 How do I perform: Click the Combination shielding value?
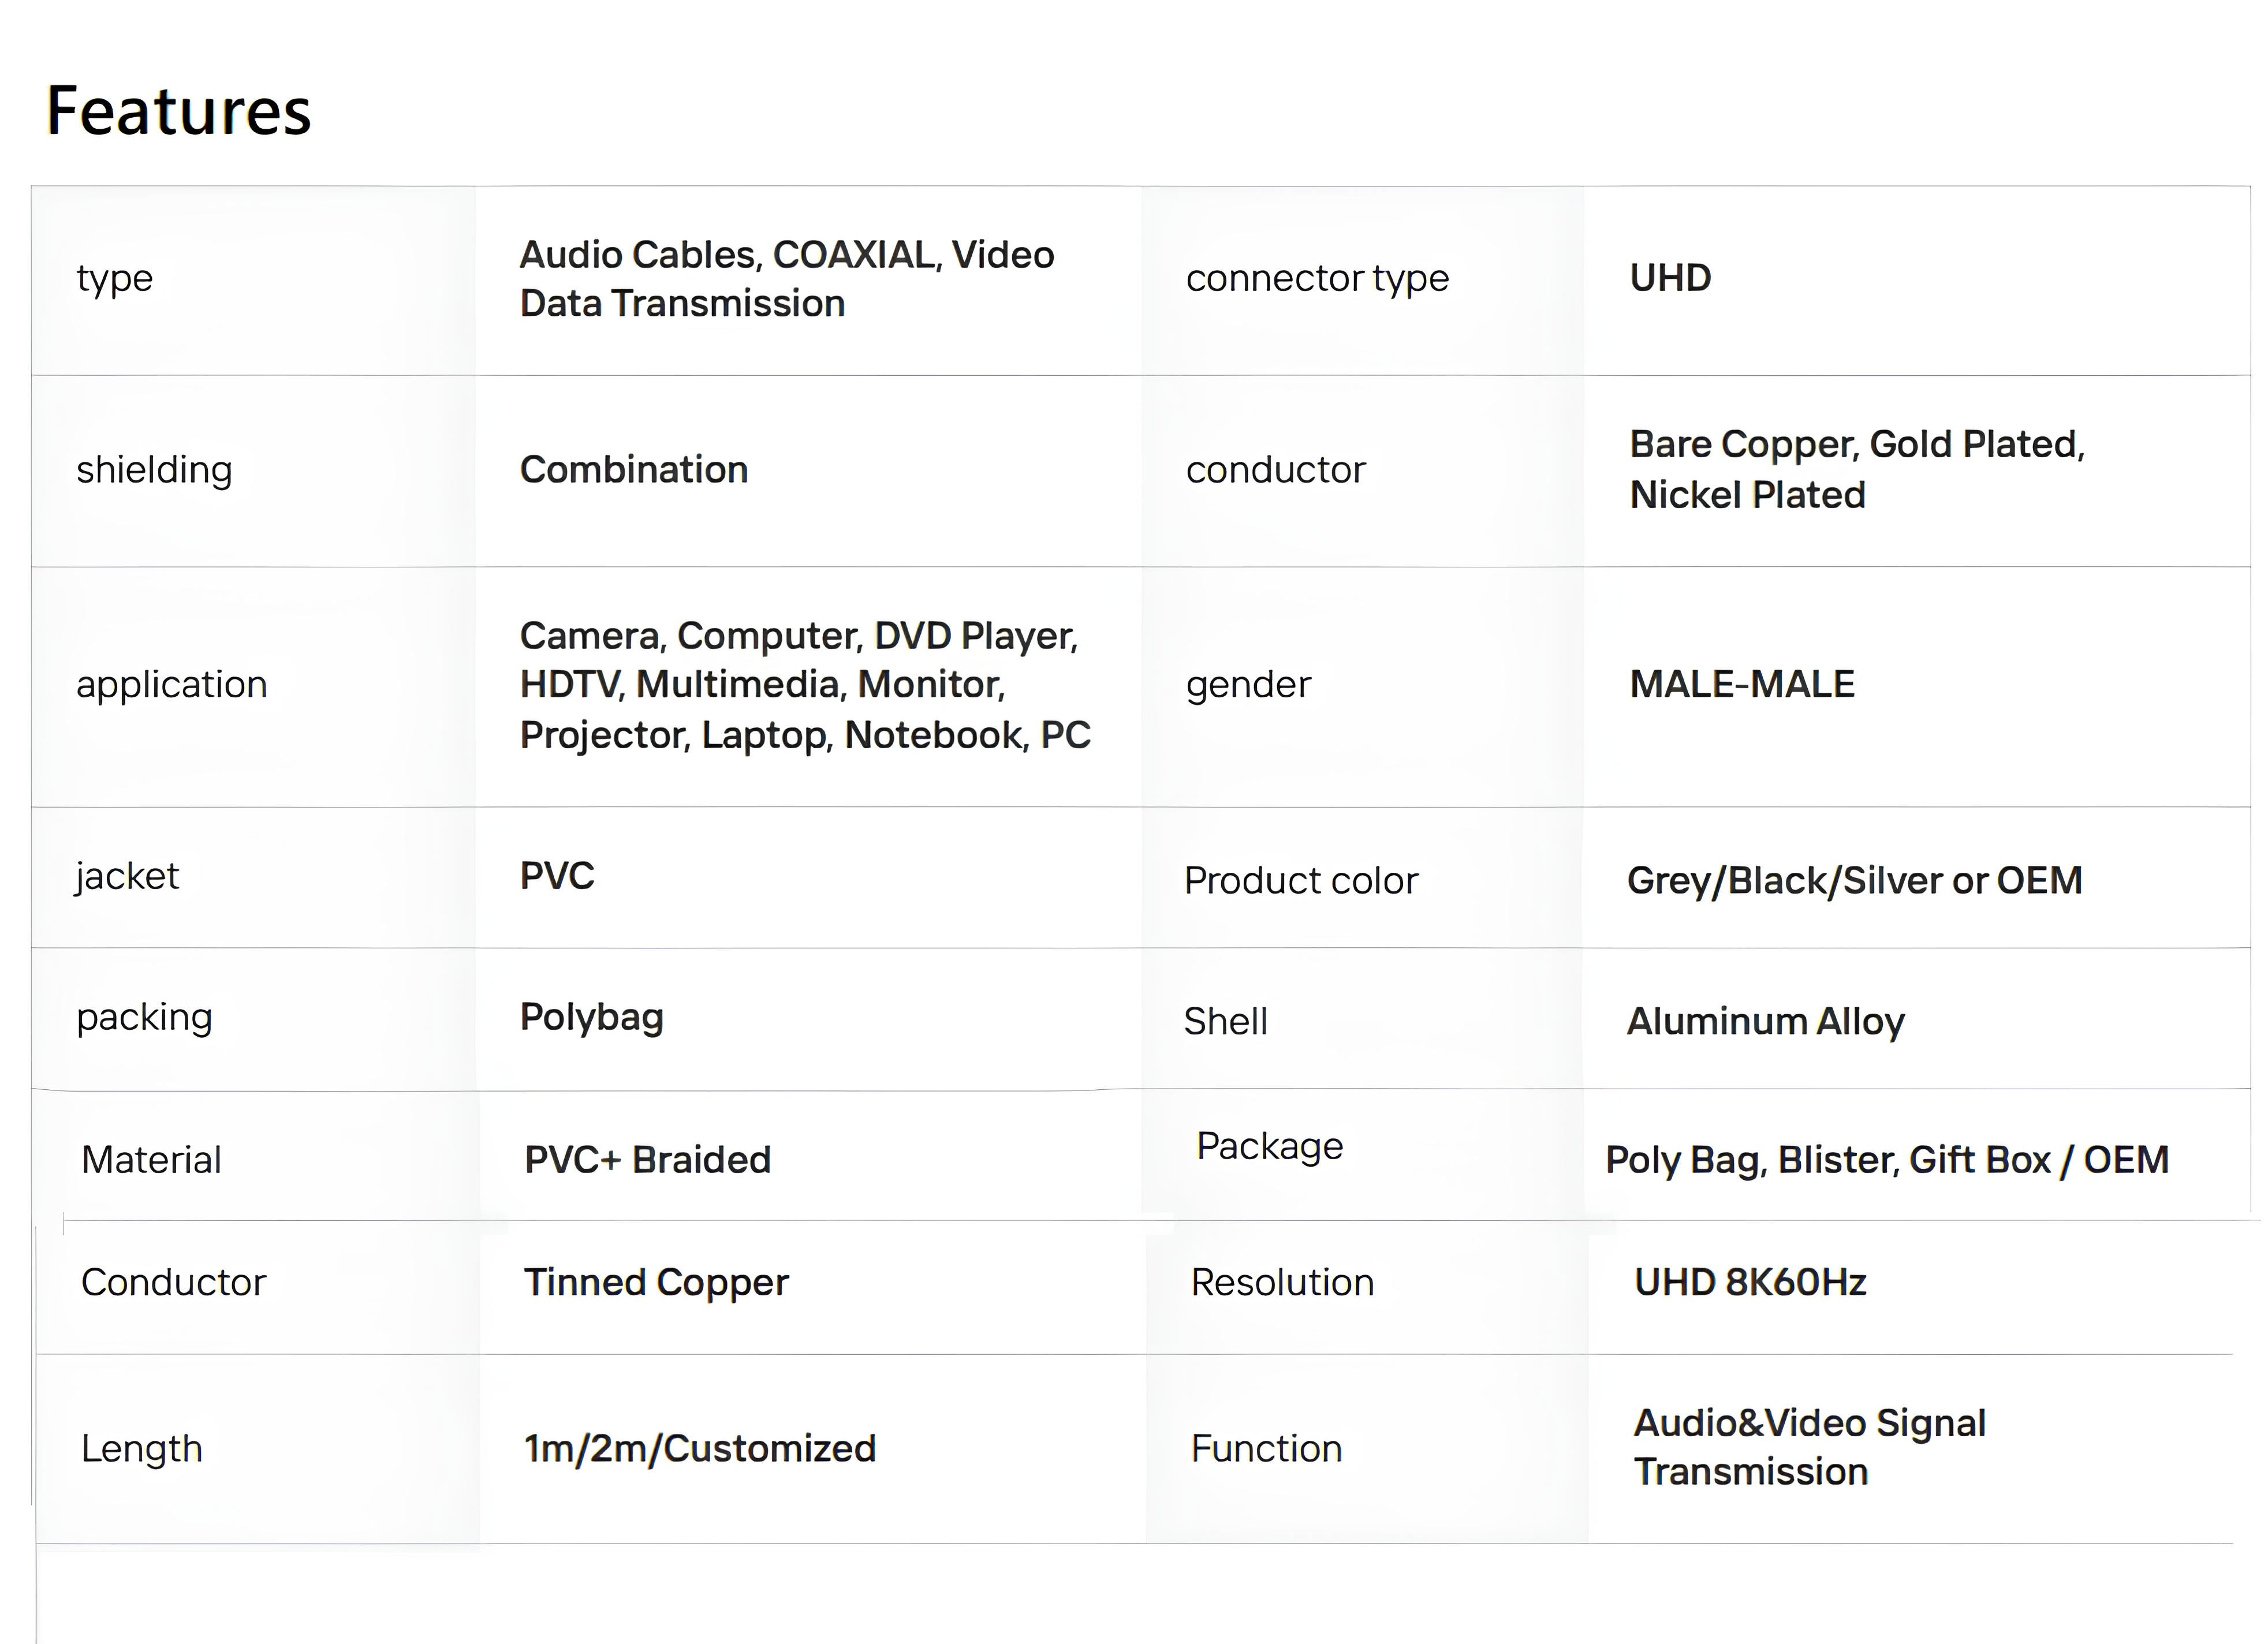(633, 470)
